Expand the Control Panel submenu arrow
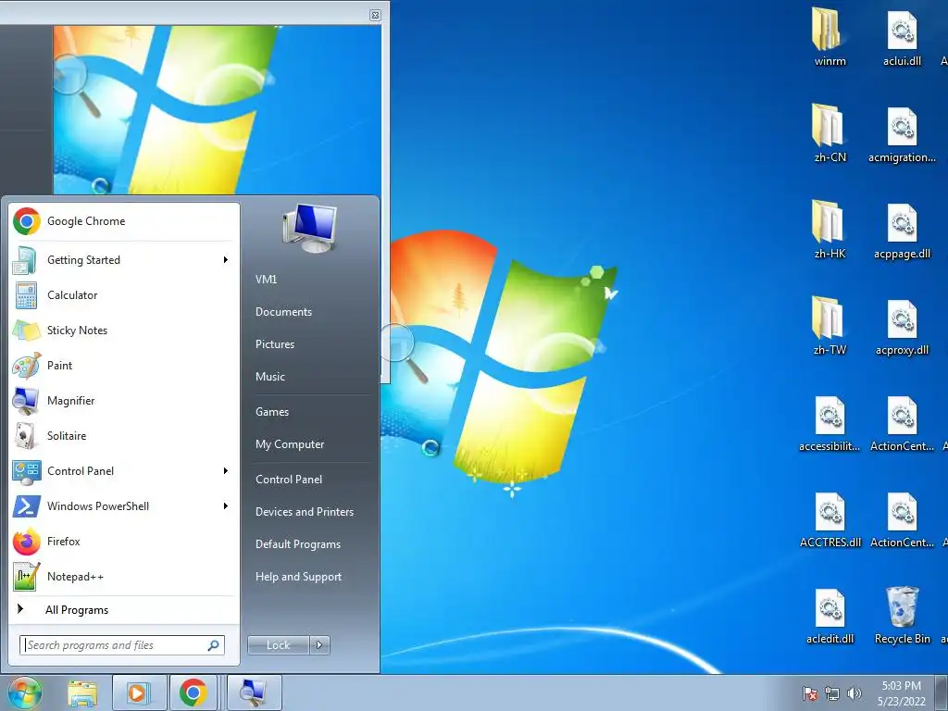Screen dimensions: 948x711 coord(226,471)
